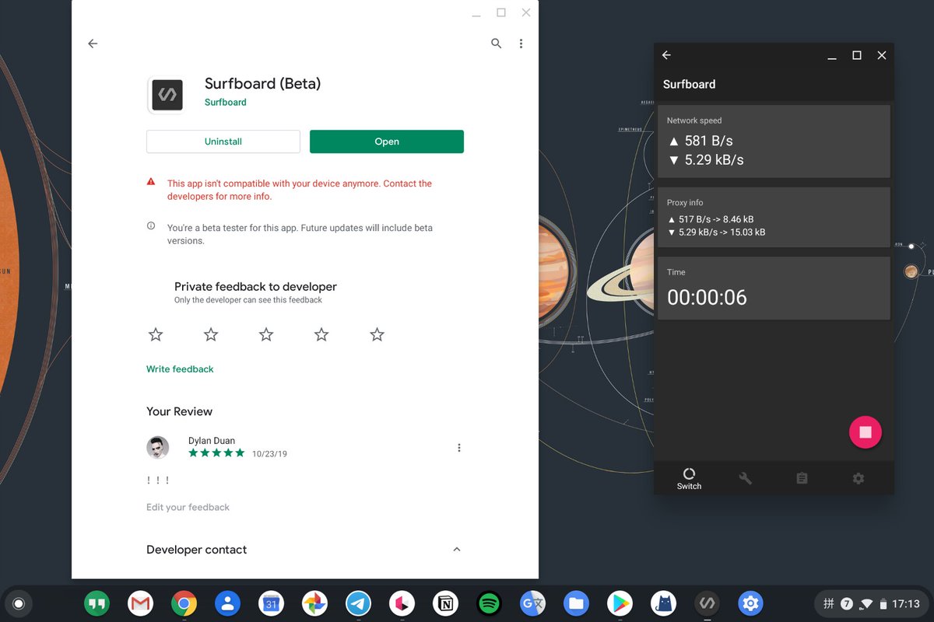Open the notification count badge in tray
The height and width of the screenshot is (622, 934).
pos(847,603)
